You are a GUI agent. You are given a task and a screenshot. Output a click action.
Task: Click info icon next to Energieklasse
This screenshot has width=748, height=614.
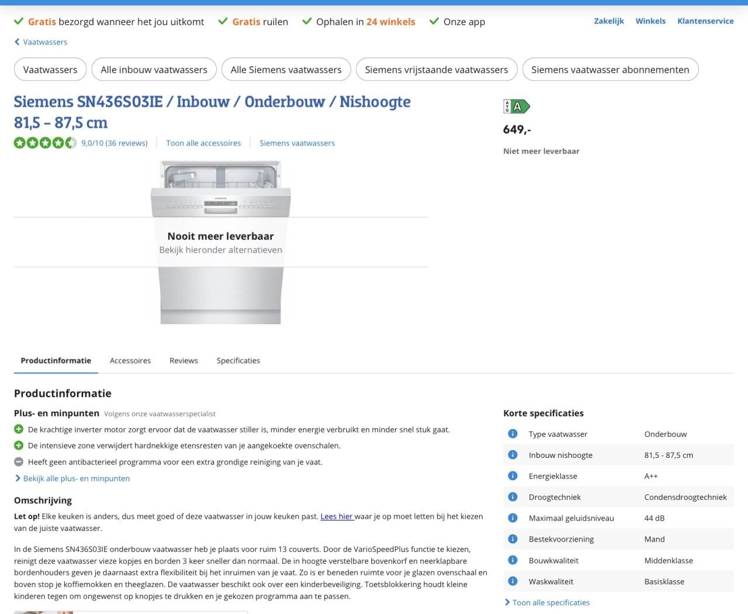tap(512, 476)
